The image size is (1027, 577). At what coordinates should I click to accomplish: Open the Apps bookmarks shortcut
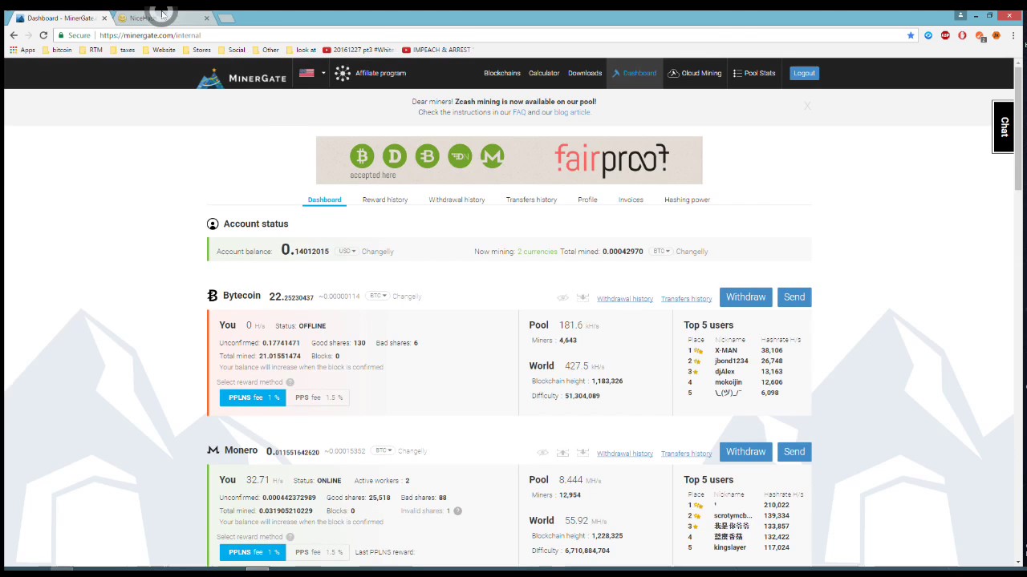pyautogui.click(x=22, y=50)
